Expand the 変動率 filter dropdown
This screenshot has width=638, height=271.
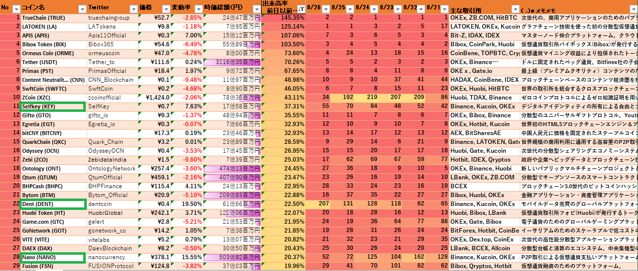(198, 9)
